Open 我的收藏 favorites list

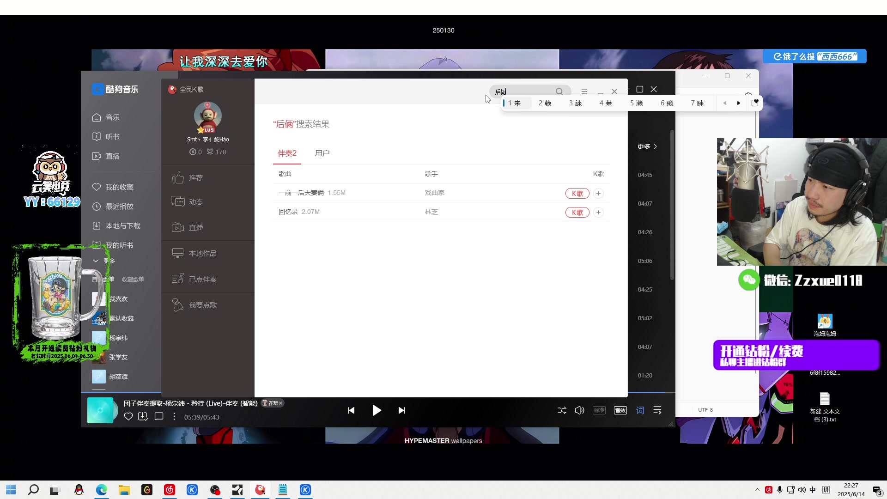[113, 187]
